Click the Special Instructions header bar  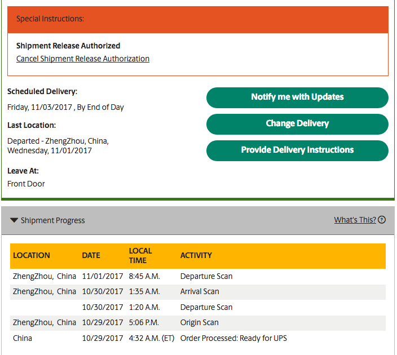pos(198,20)
